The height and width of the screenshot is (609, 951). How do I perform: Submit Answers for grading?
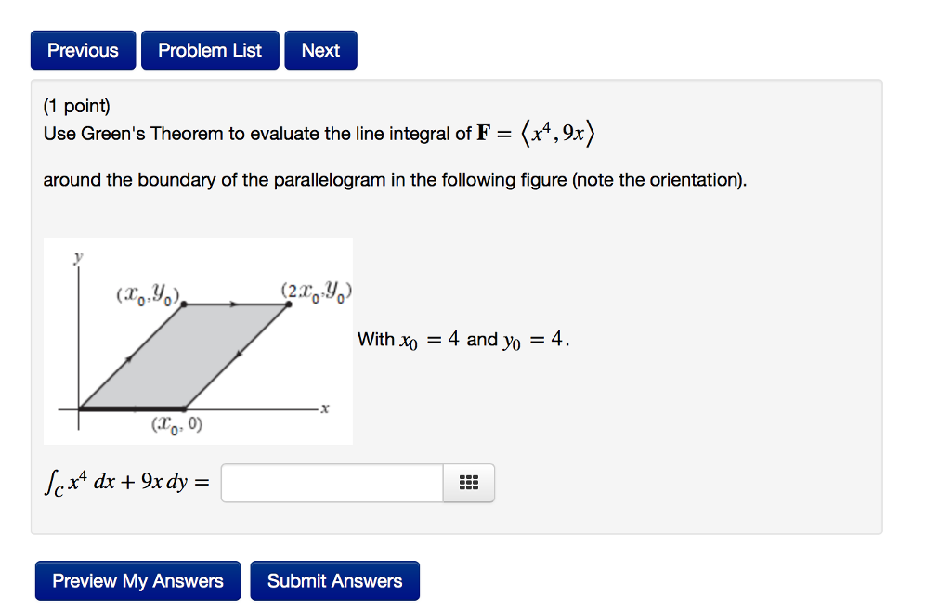pos(334,580)
